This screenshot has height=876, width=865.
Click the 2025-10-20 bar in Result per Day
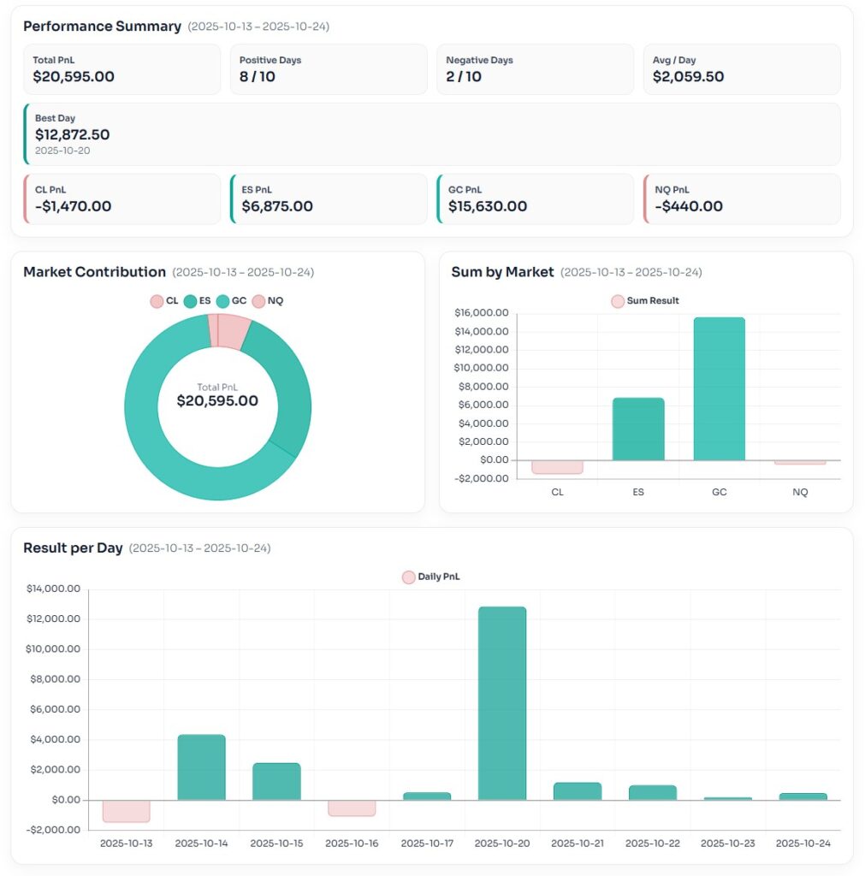(x=502, y=703)
